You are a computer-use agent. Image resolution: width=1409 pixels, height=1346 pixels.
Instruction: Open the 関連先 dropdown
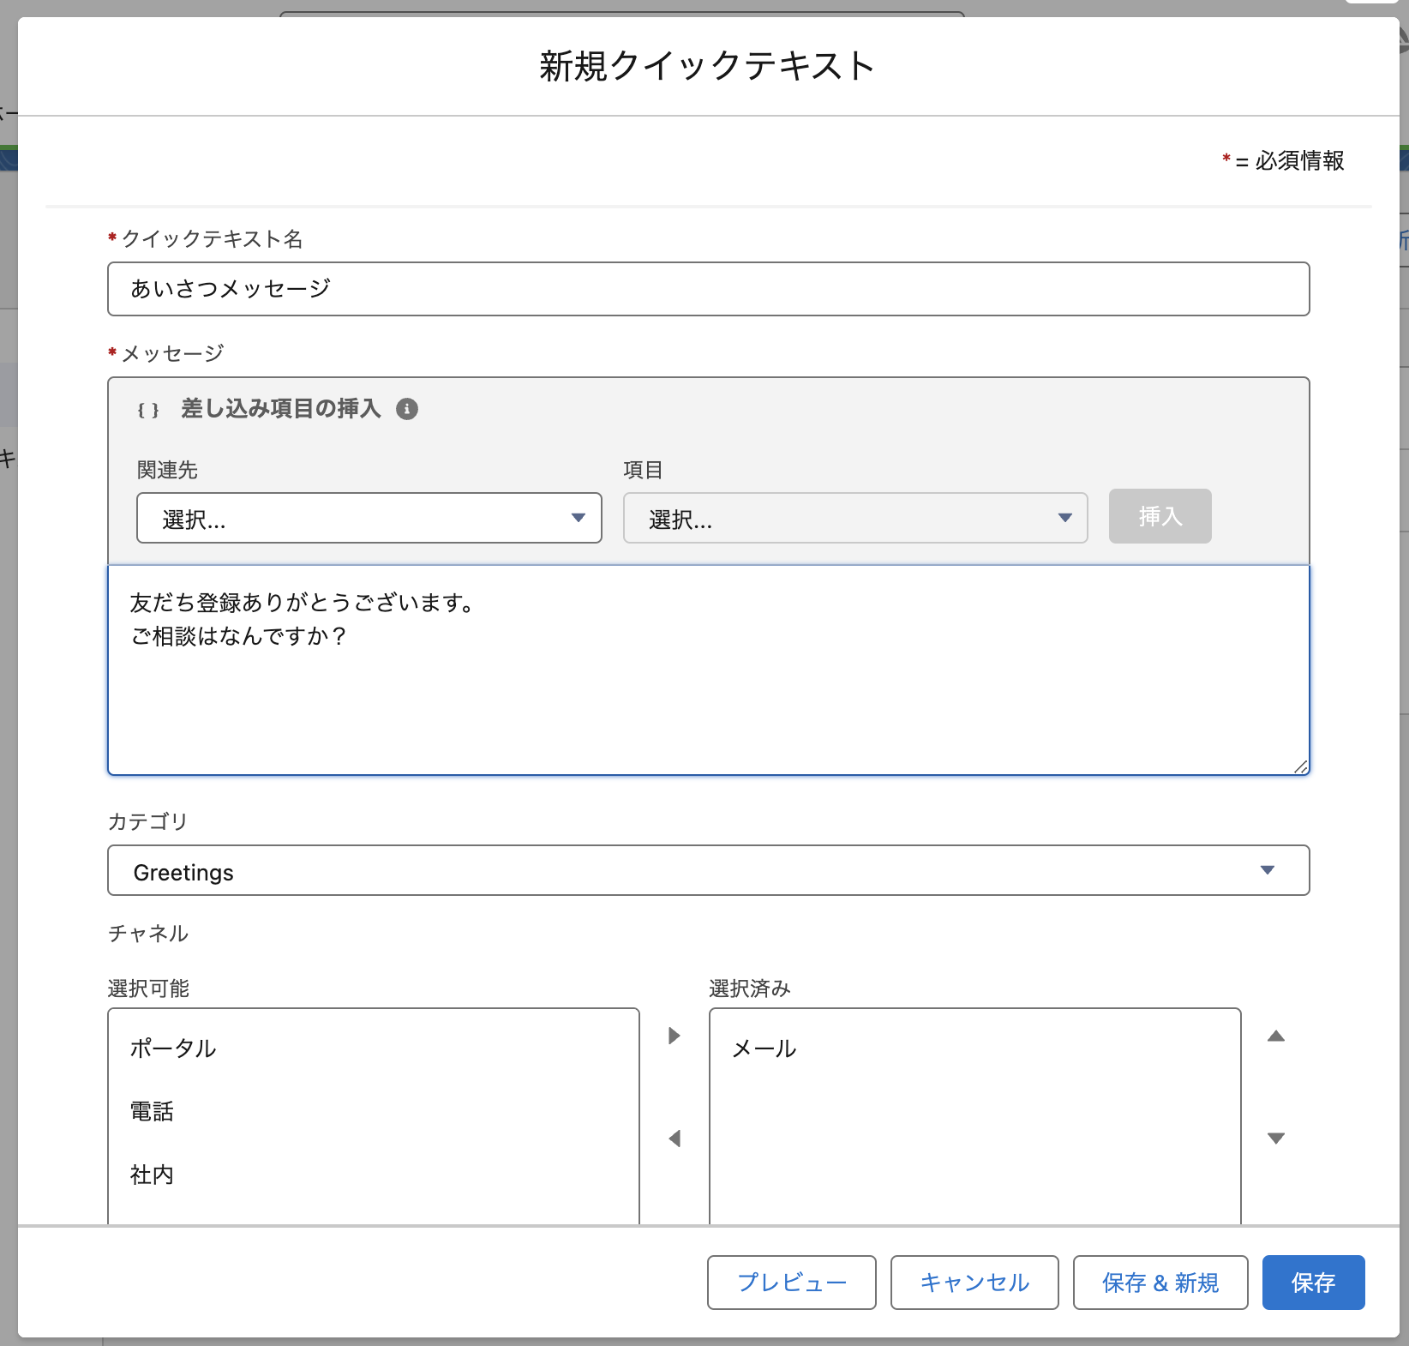point(369,518)
